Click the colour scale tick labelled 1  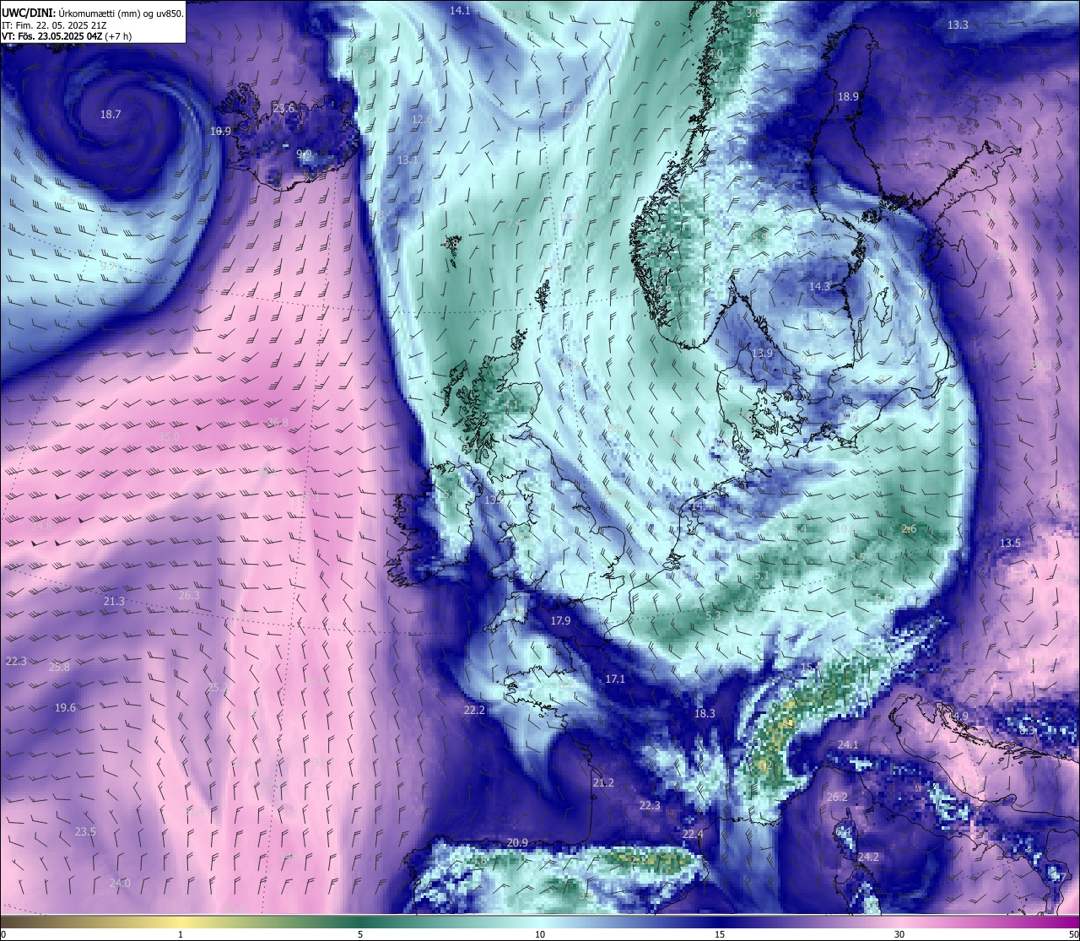coord(181,934)
